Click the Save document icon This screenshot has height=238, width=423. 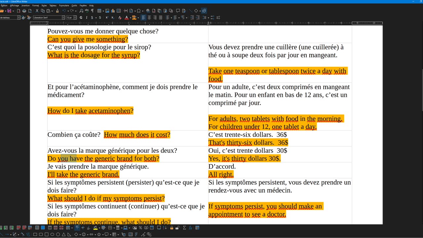click(x=9, y=11)
